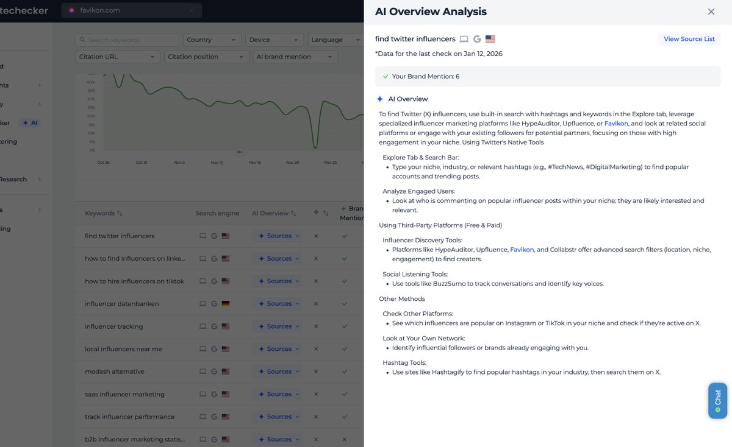The width and height of the screenshot is (732, 447).
Task: Click US flag in saas influencer marketing row
Action: pos(226,394)
